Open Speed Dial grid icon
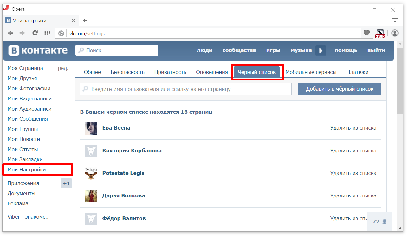The width and height of the screenshot is (409, 237). [x=48, y=33]
